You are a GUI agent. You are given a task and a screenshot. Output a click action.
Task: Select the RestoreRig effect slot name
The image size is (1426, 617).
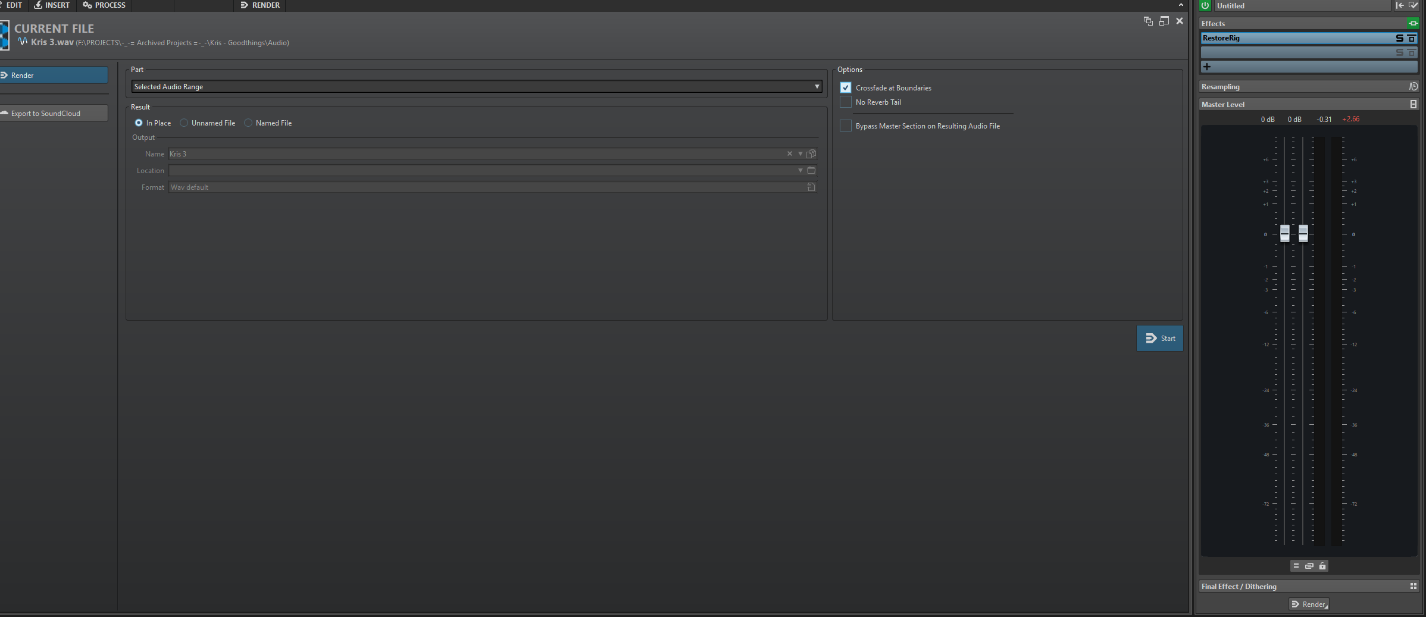click(x=1221, y=38)
